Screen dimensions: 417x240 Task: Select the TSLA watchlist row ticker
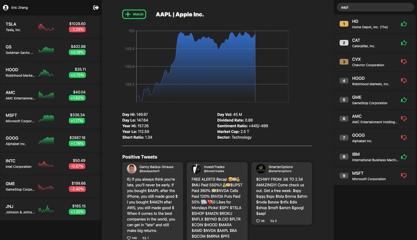coord(11,24)
